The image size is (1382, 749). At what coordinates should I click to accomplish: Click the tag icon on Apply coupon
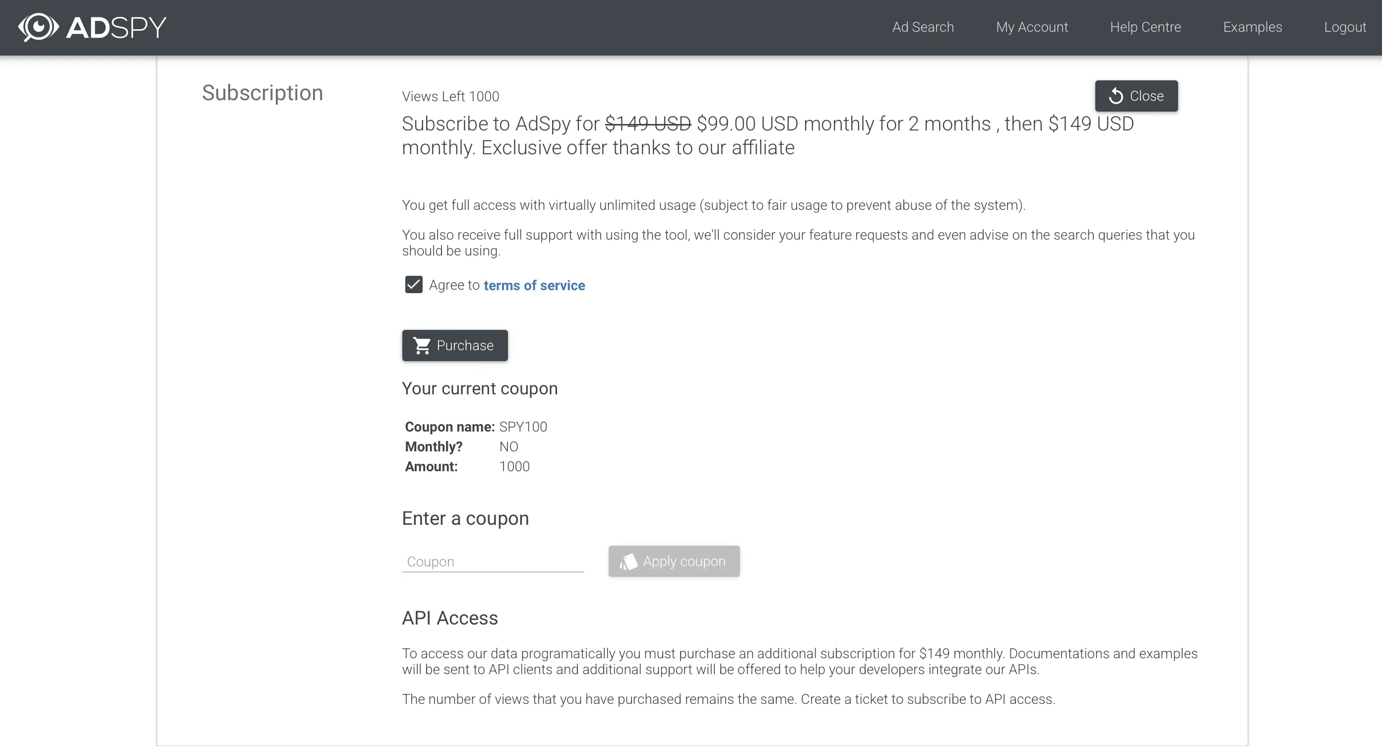tap(628, 562)
